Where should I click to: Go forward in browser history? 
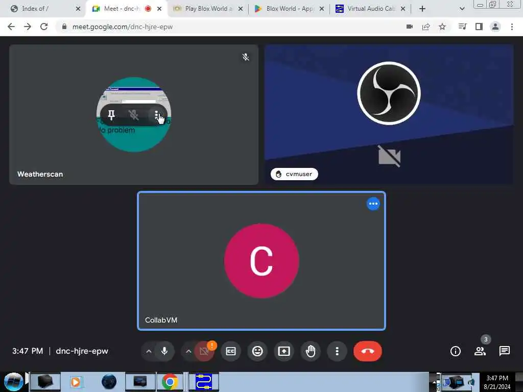coord(28,27)
